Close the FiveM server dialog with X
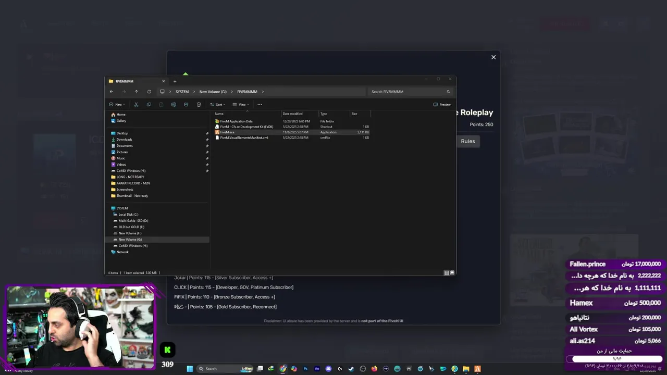Screen dimensions: 667x375 pos(493,57)
